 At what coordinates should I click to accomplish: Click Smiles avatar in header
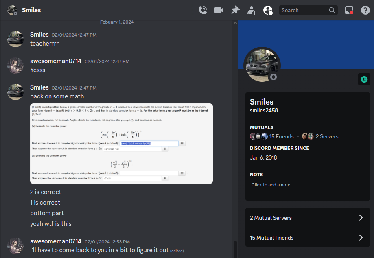point(12,10)
